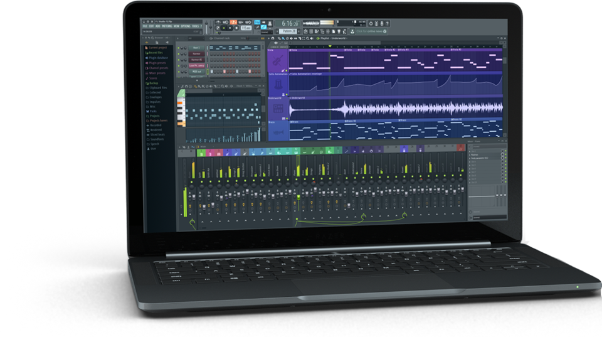Screen dimensions: 602x337
Task: Click the transport record button
Action: tap(236, 28)
